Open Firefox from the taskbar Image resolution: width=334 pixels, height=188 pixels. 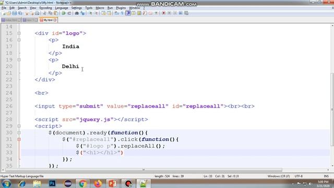98,183
